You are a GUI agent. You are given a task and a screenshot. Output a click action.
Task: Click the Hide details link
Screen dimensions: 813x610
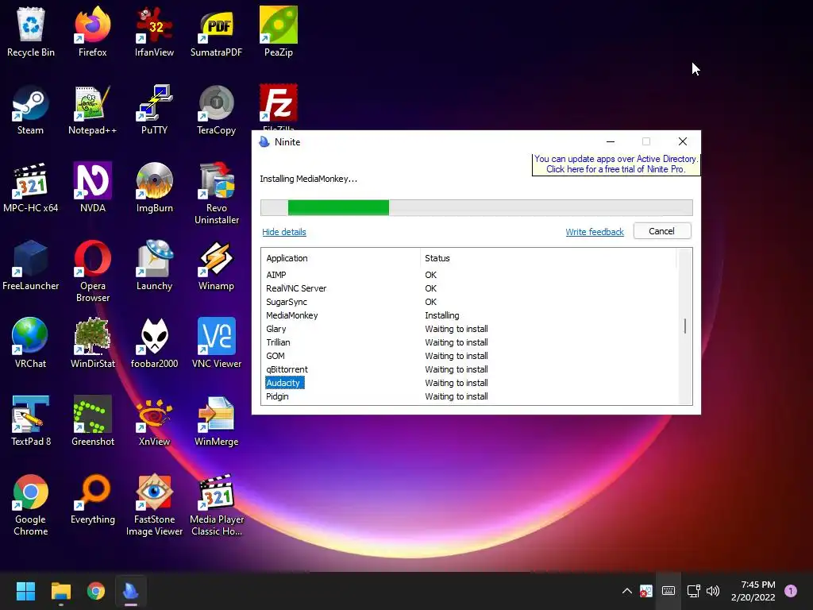click(284, 232)
